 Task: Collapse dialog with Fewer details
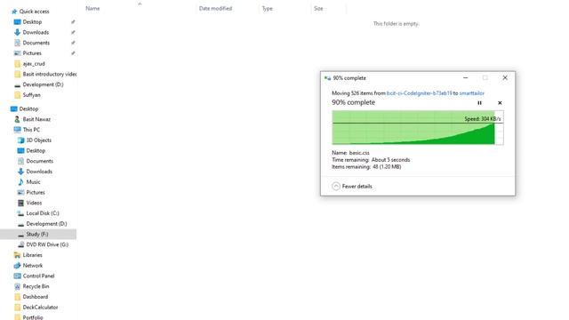tap(352, 187)
